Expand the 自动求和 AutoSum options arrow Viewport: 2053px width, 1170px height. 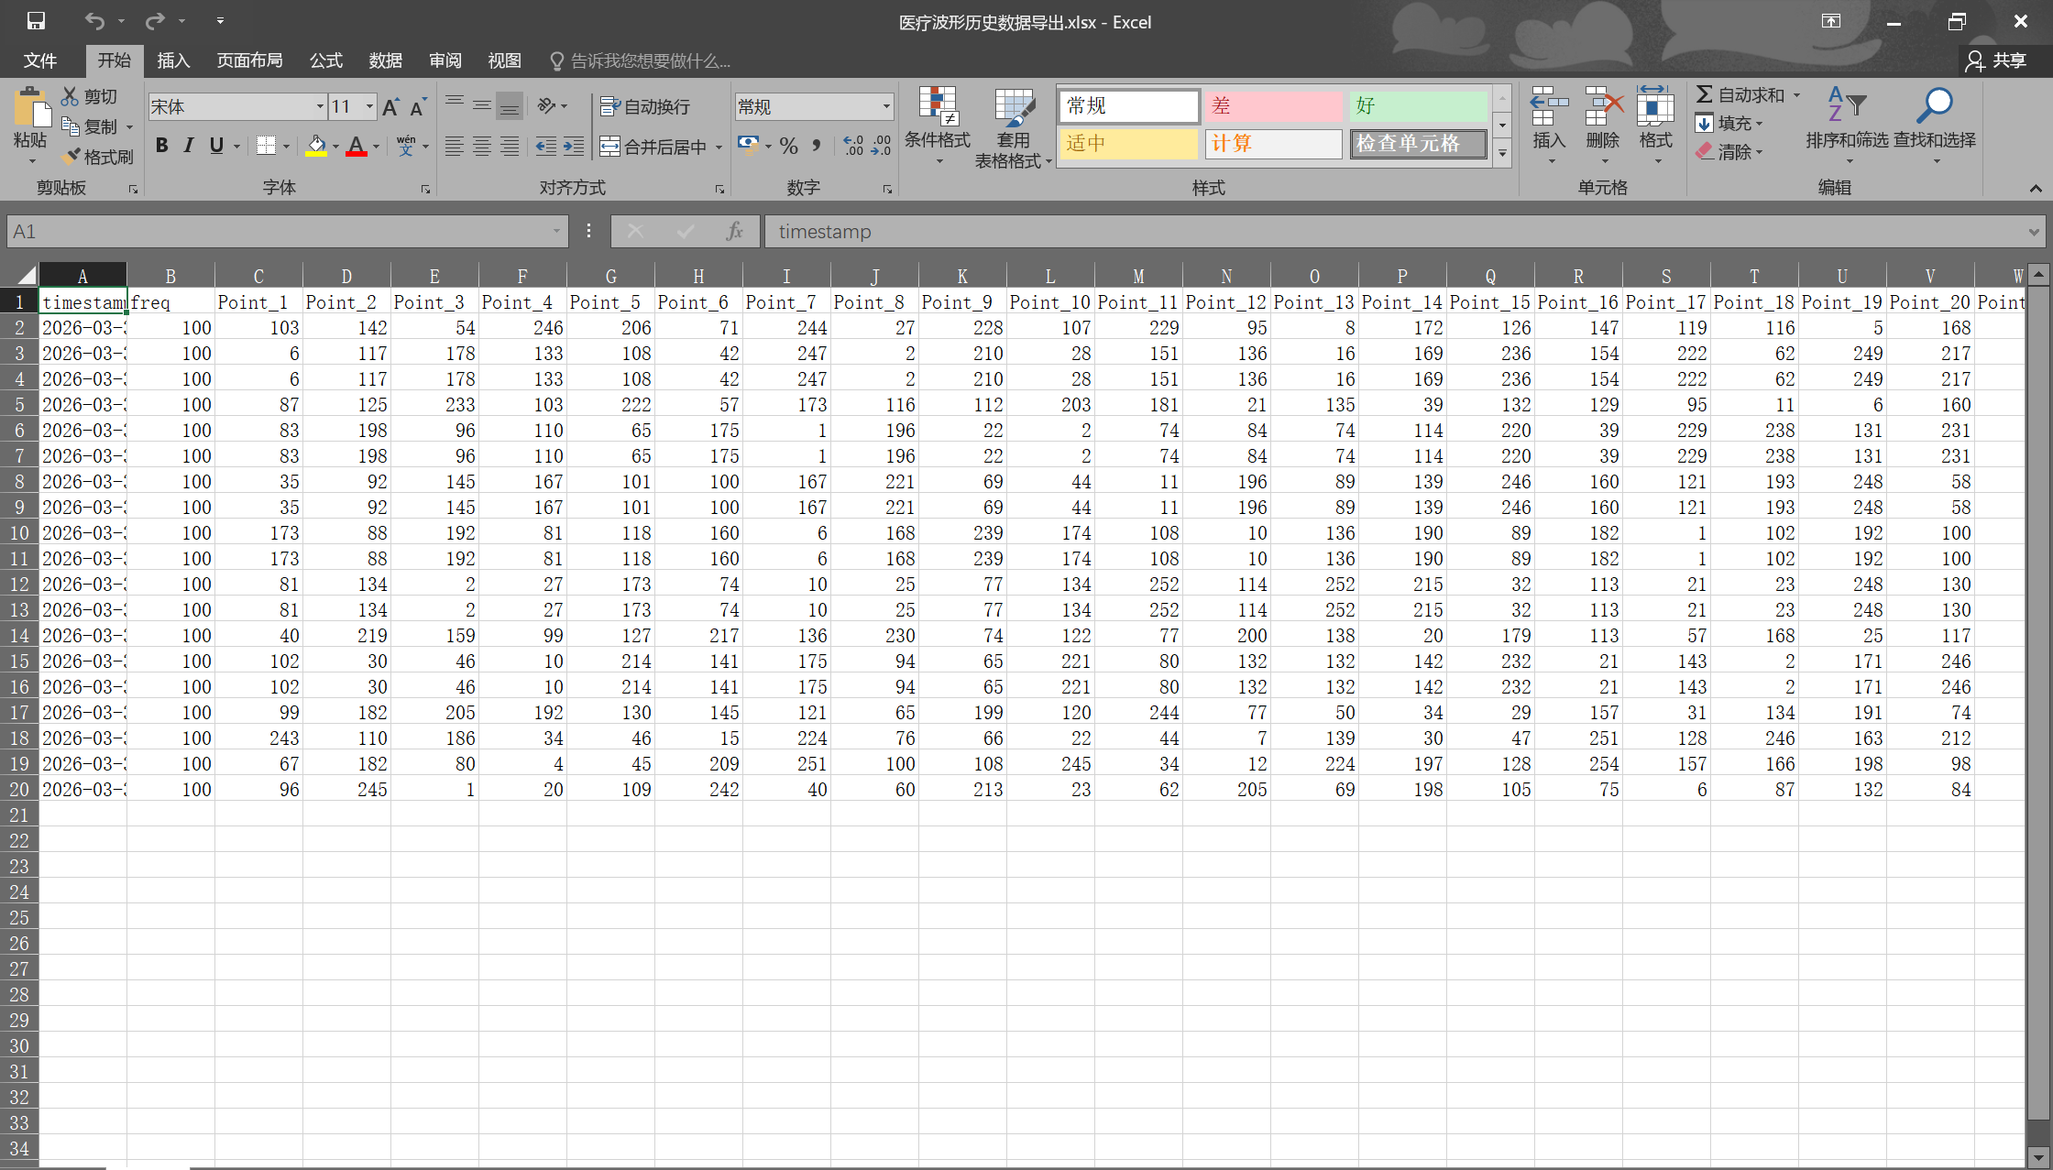1797,95
